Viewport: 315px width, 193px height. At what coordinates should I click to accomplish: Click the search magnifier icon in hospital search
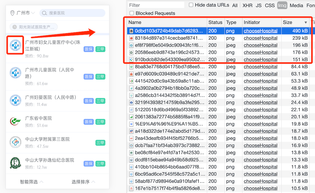click(44, 13)
